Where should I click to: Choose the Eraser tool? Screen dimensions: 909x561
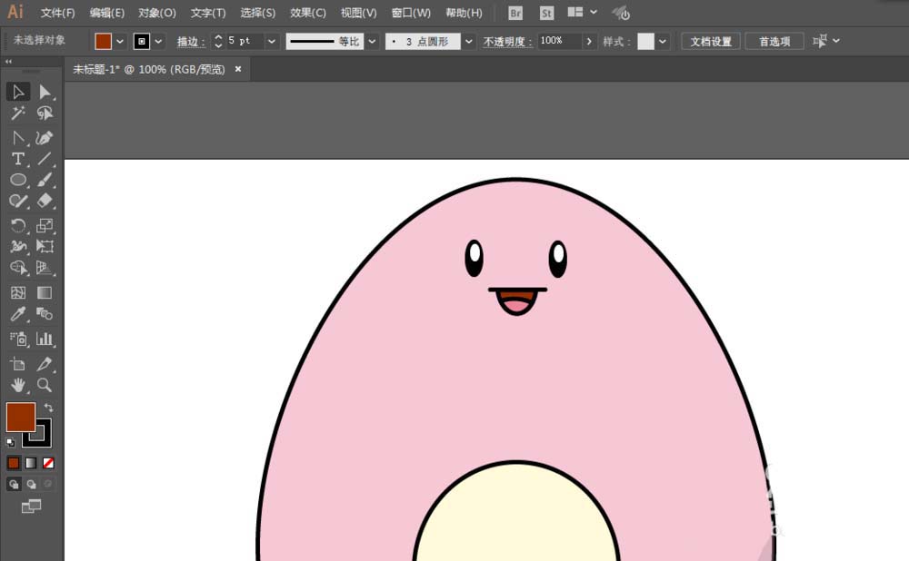pos(45,201)
